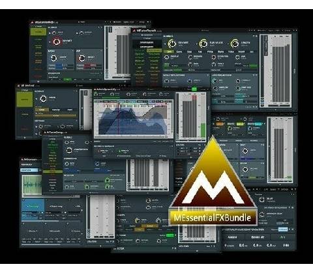
Task: Toggle the green switch at reverb globals right edge
Action: click(x=253, y=66)
